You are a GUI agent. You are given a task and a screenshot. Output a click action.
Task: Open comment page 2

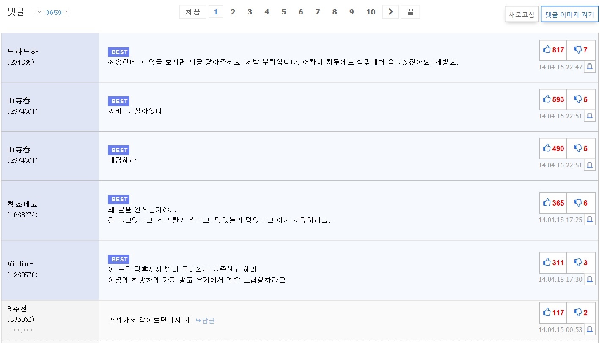(233, 12)
